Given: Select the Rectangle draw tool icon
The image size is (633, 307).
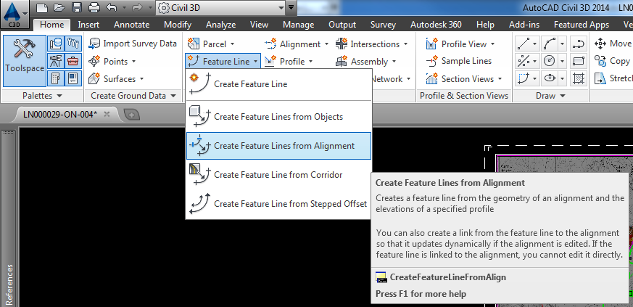Looking at the screenshot, I should click(579, 61).
